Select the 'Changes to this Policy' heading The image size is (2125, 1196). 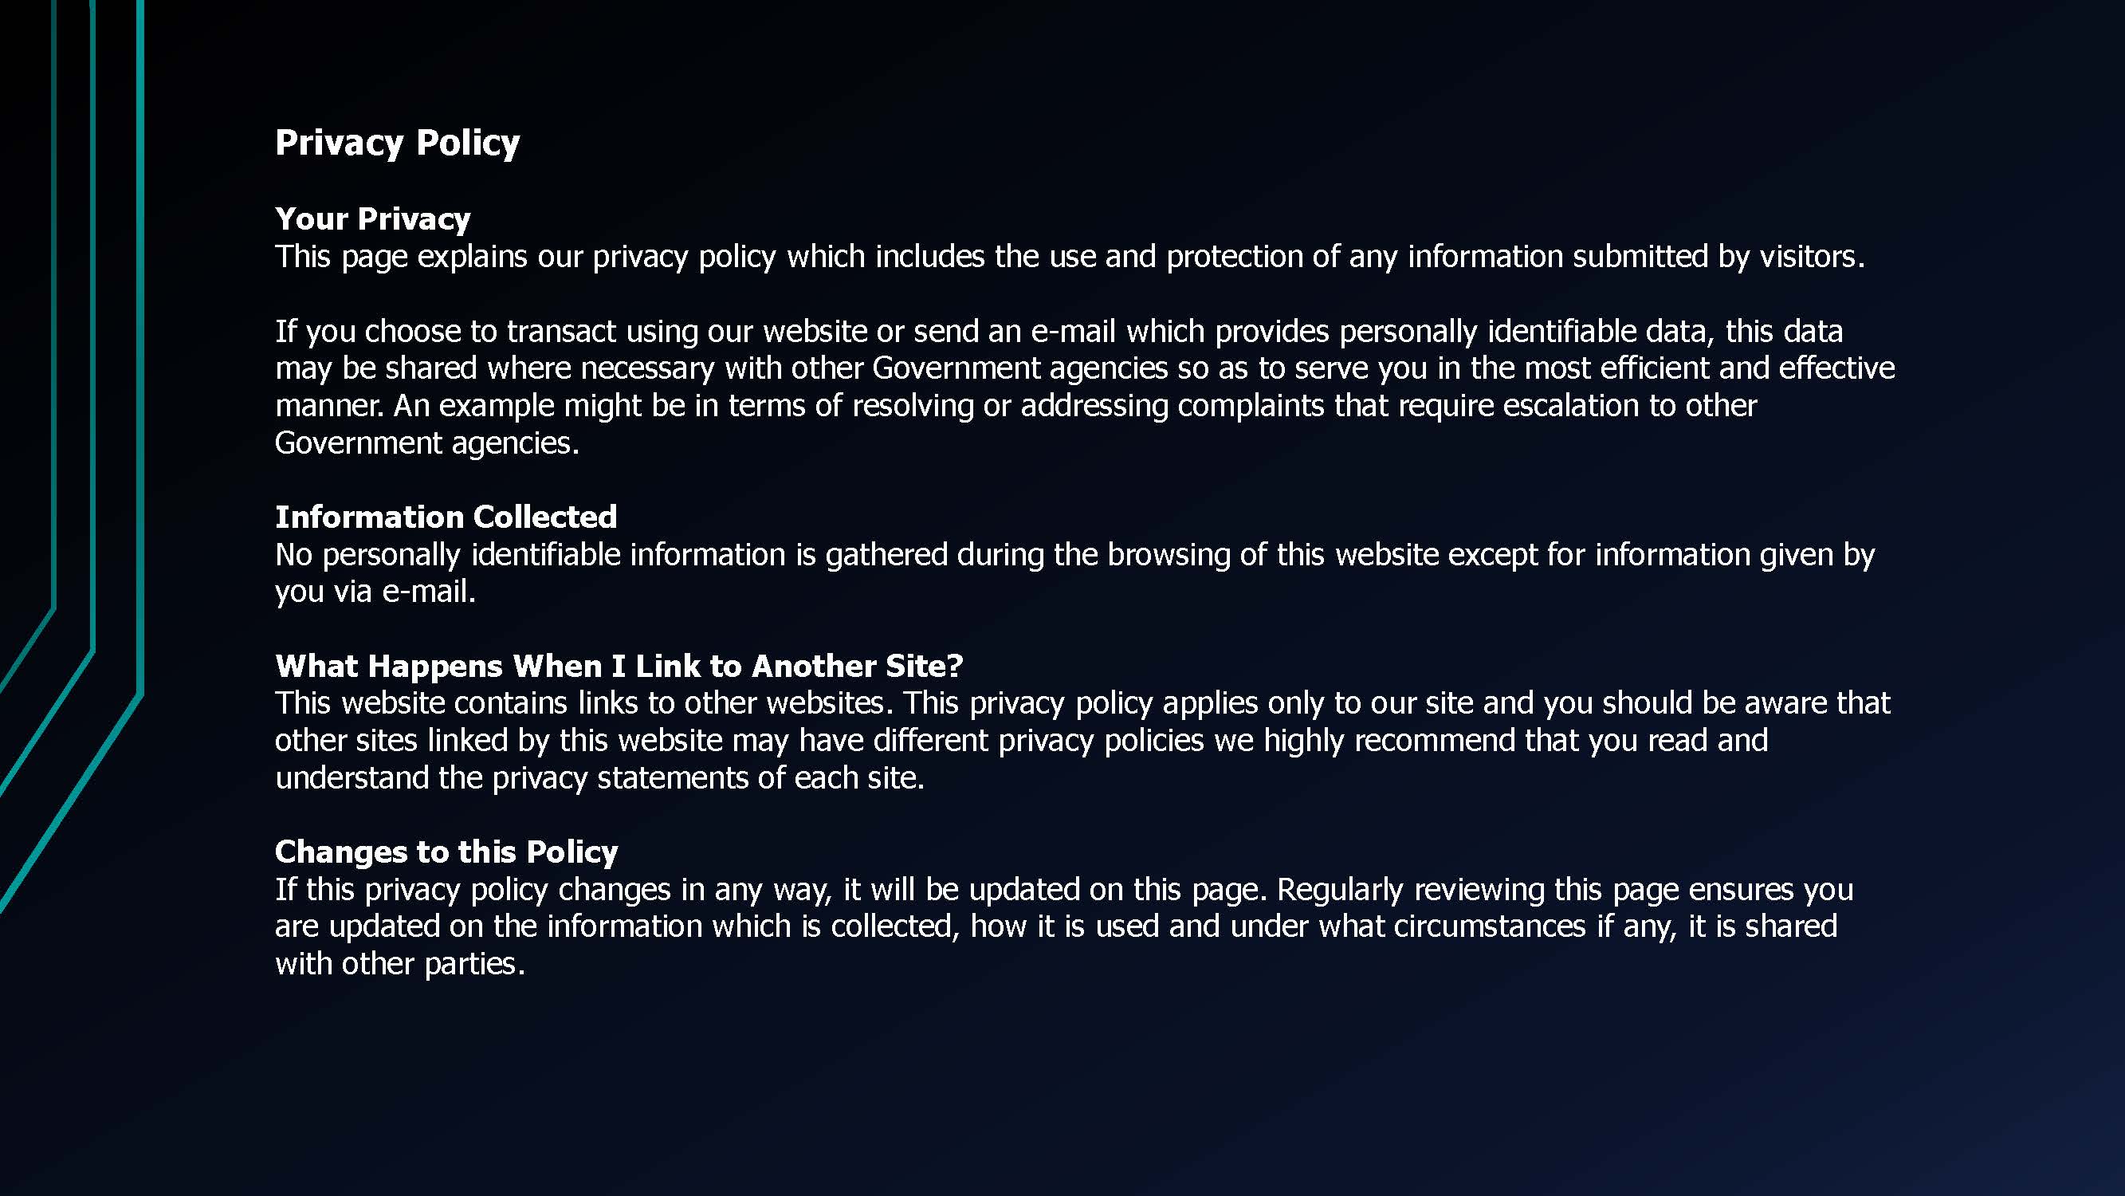[x=446, y=852]
